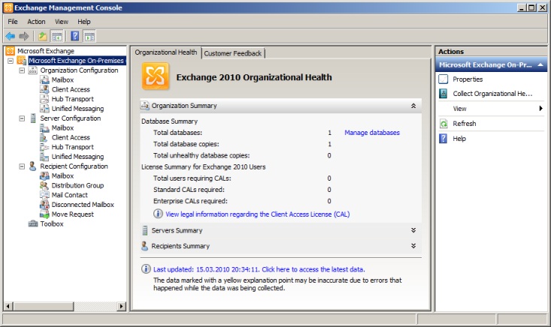Open the File menu

tap(13, 22)
